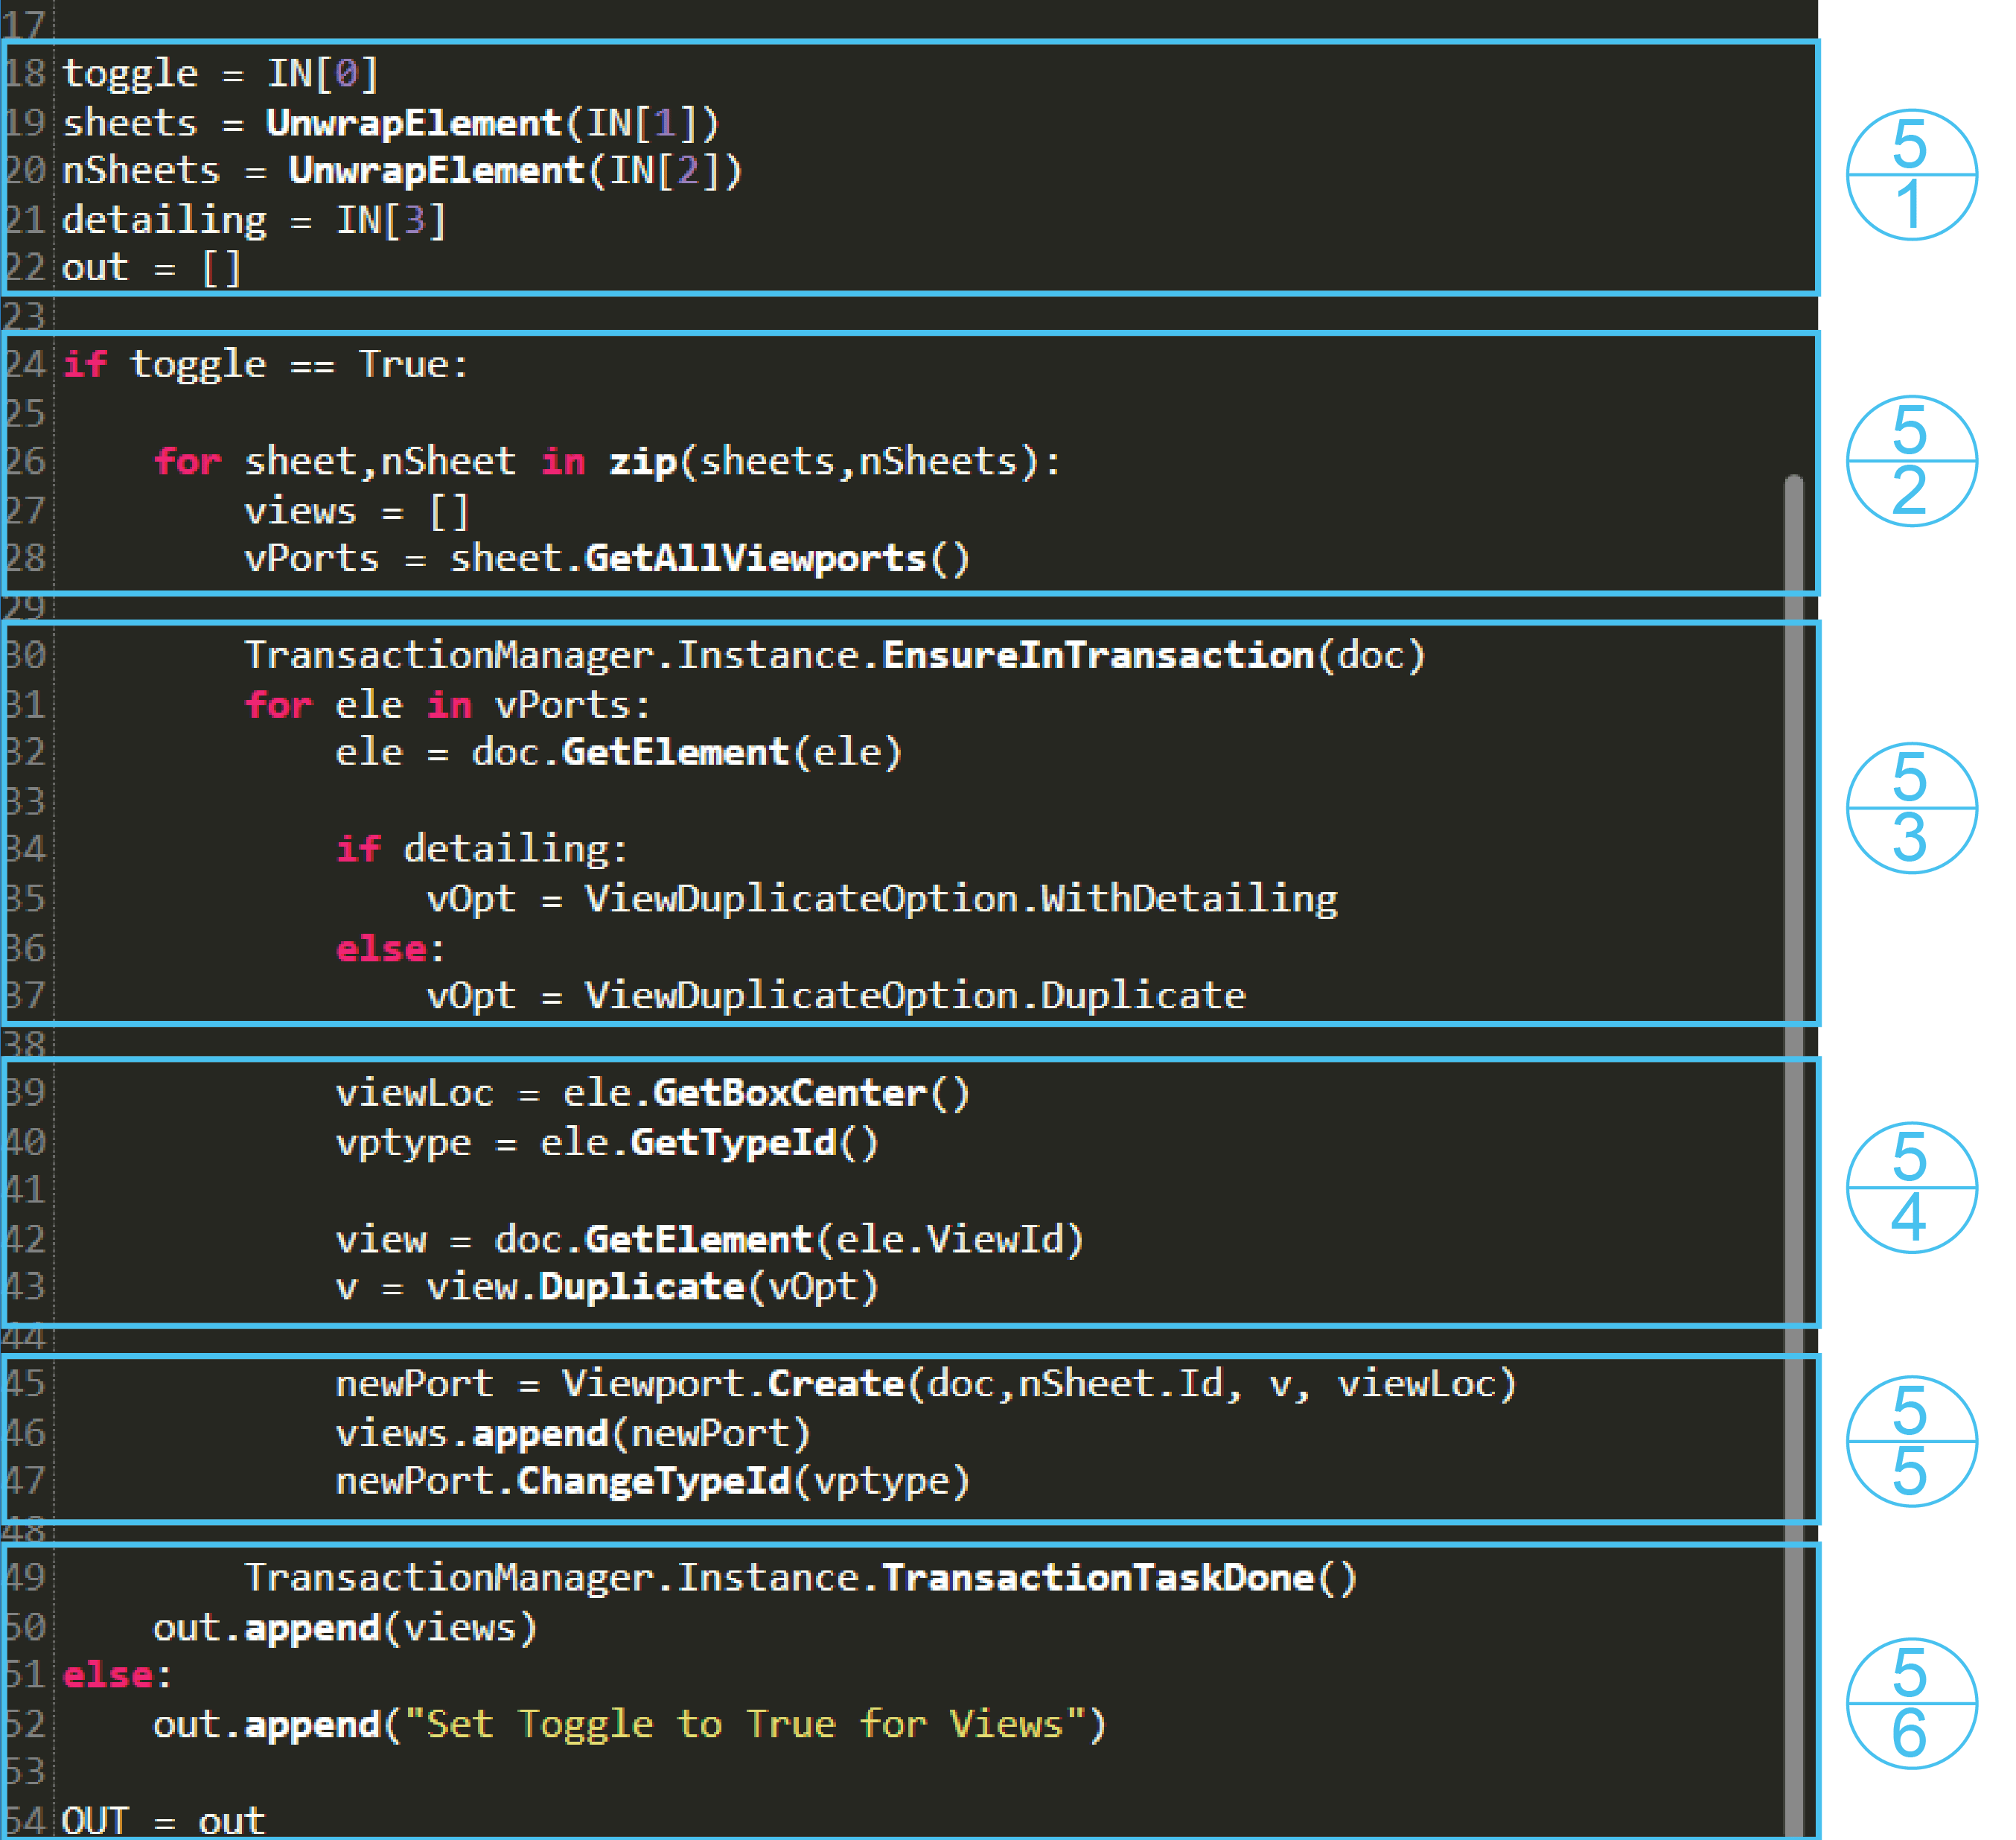Screen dimensions: 2016x1840
Task: Place cursor on OUT = out line
Action: pos(163,1820)
